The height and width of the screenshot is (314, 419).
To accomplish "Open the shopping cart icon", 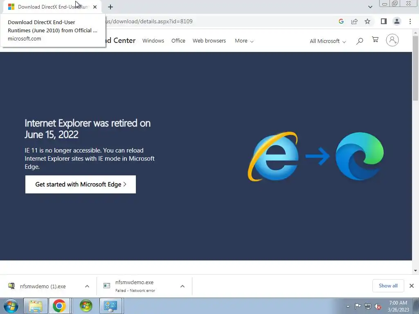I will [x=375, y=40].
